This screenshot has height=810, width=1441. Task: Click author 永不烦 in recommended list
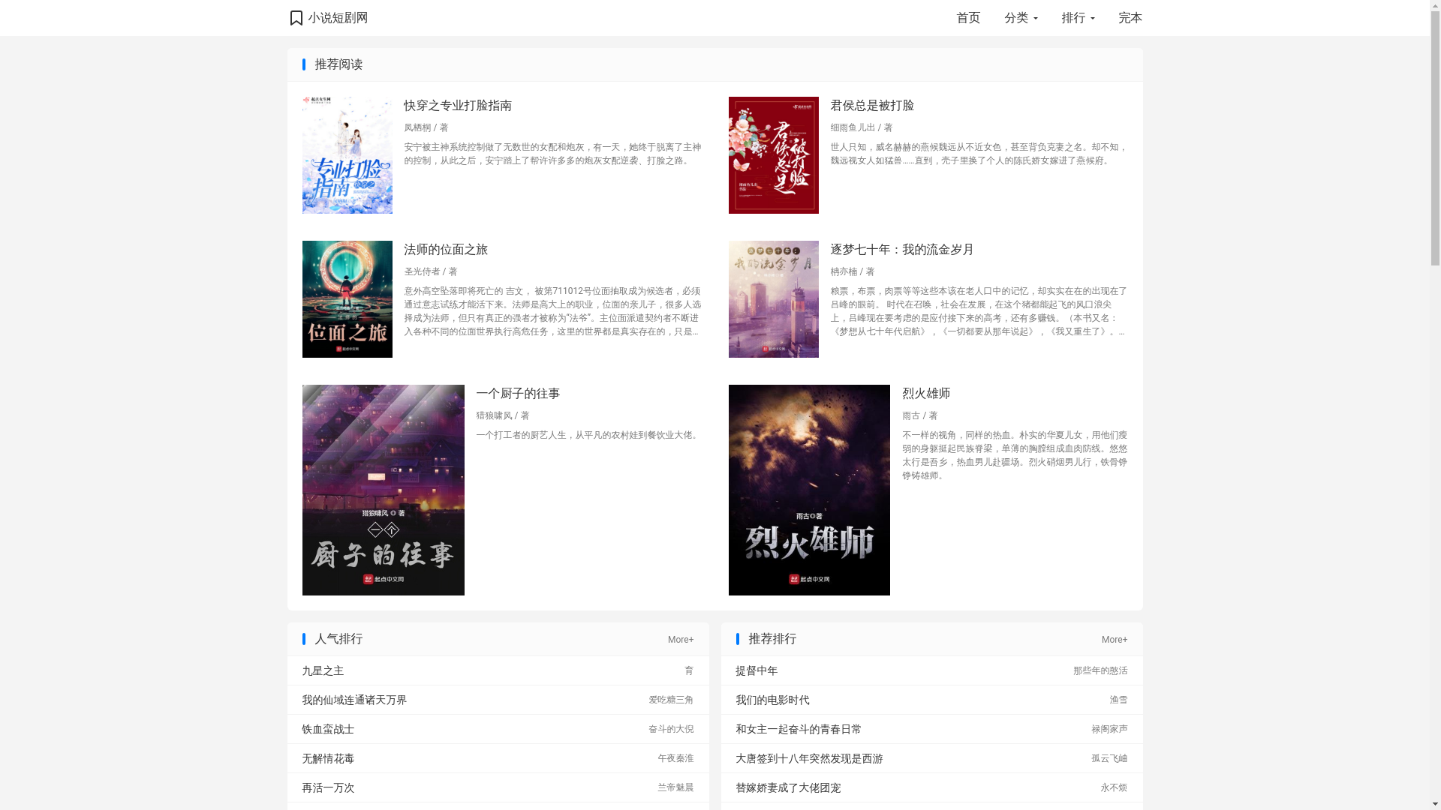[1114, 788]
